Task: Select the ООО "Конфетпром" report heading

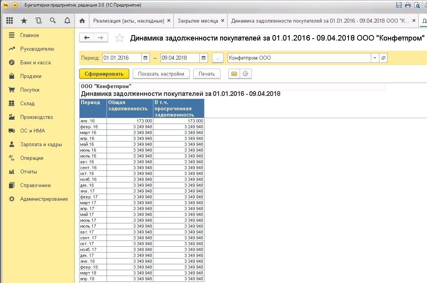Action: [106, 87]
